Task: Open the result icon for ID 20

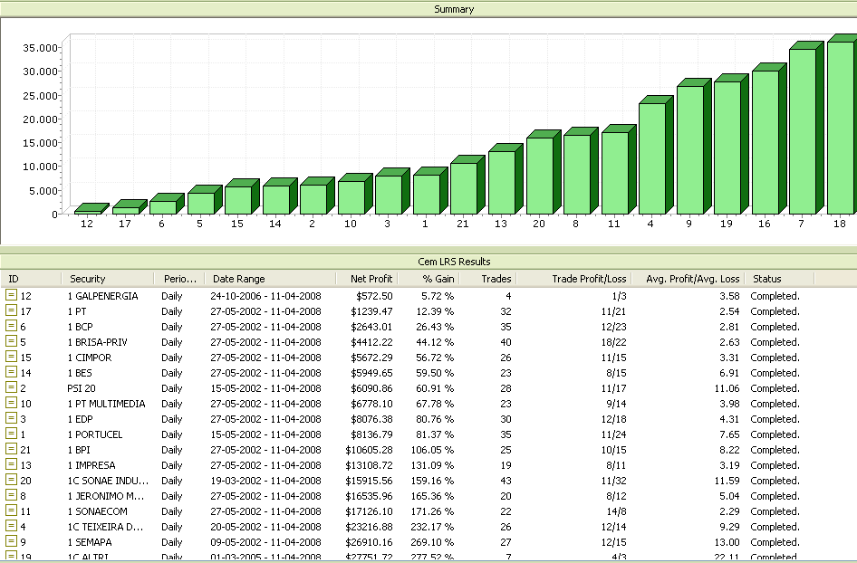Action: pyautogui.click(x=11, y=480)
